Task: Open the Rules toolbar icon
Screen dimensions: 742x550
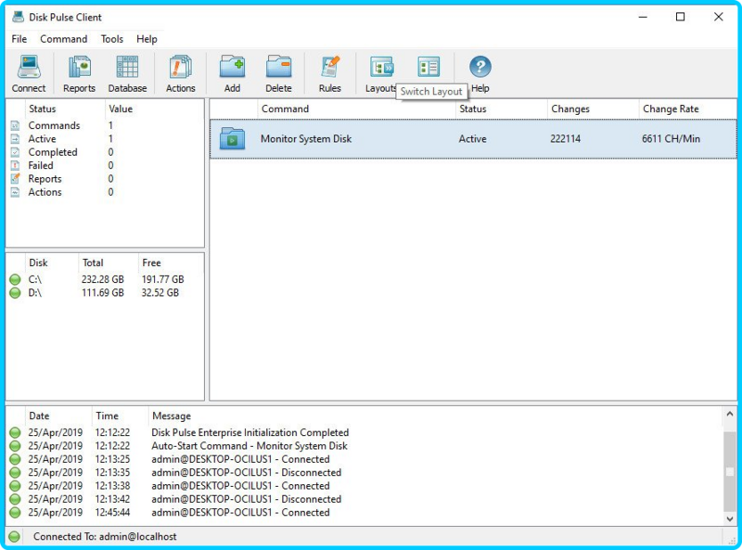Action: point(330,67)
